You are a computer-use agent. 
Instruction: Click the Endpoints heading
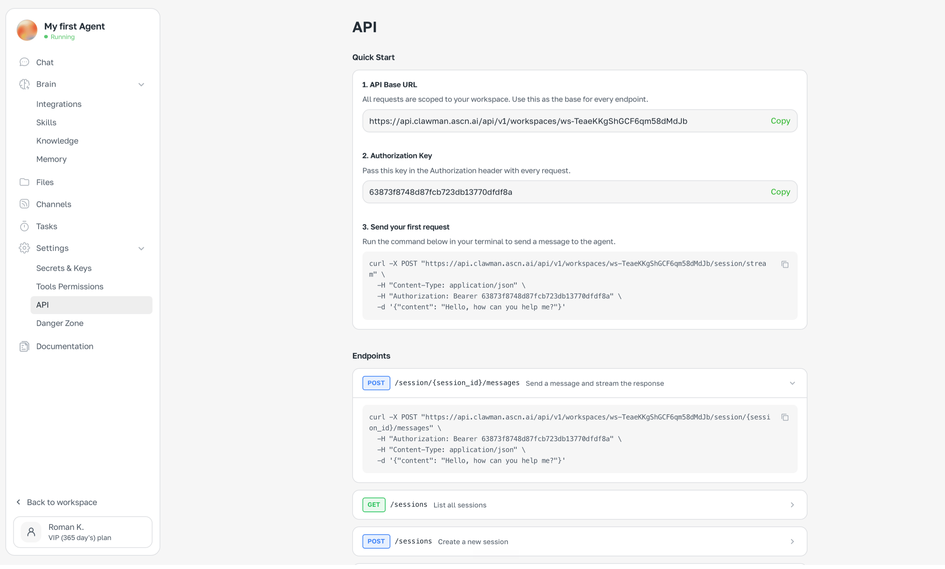[x=371, y=356]
